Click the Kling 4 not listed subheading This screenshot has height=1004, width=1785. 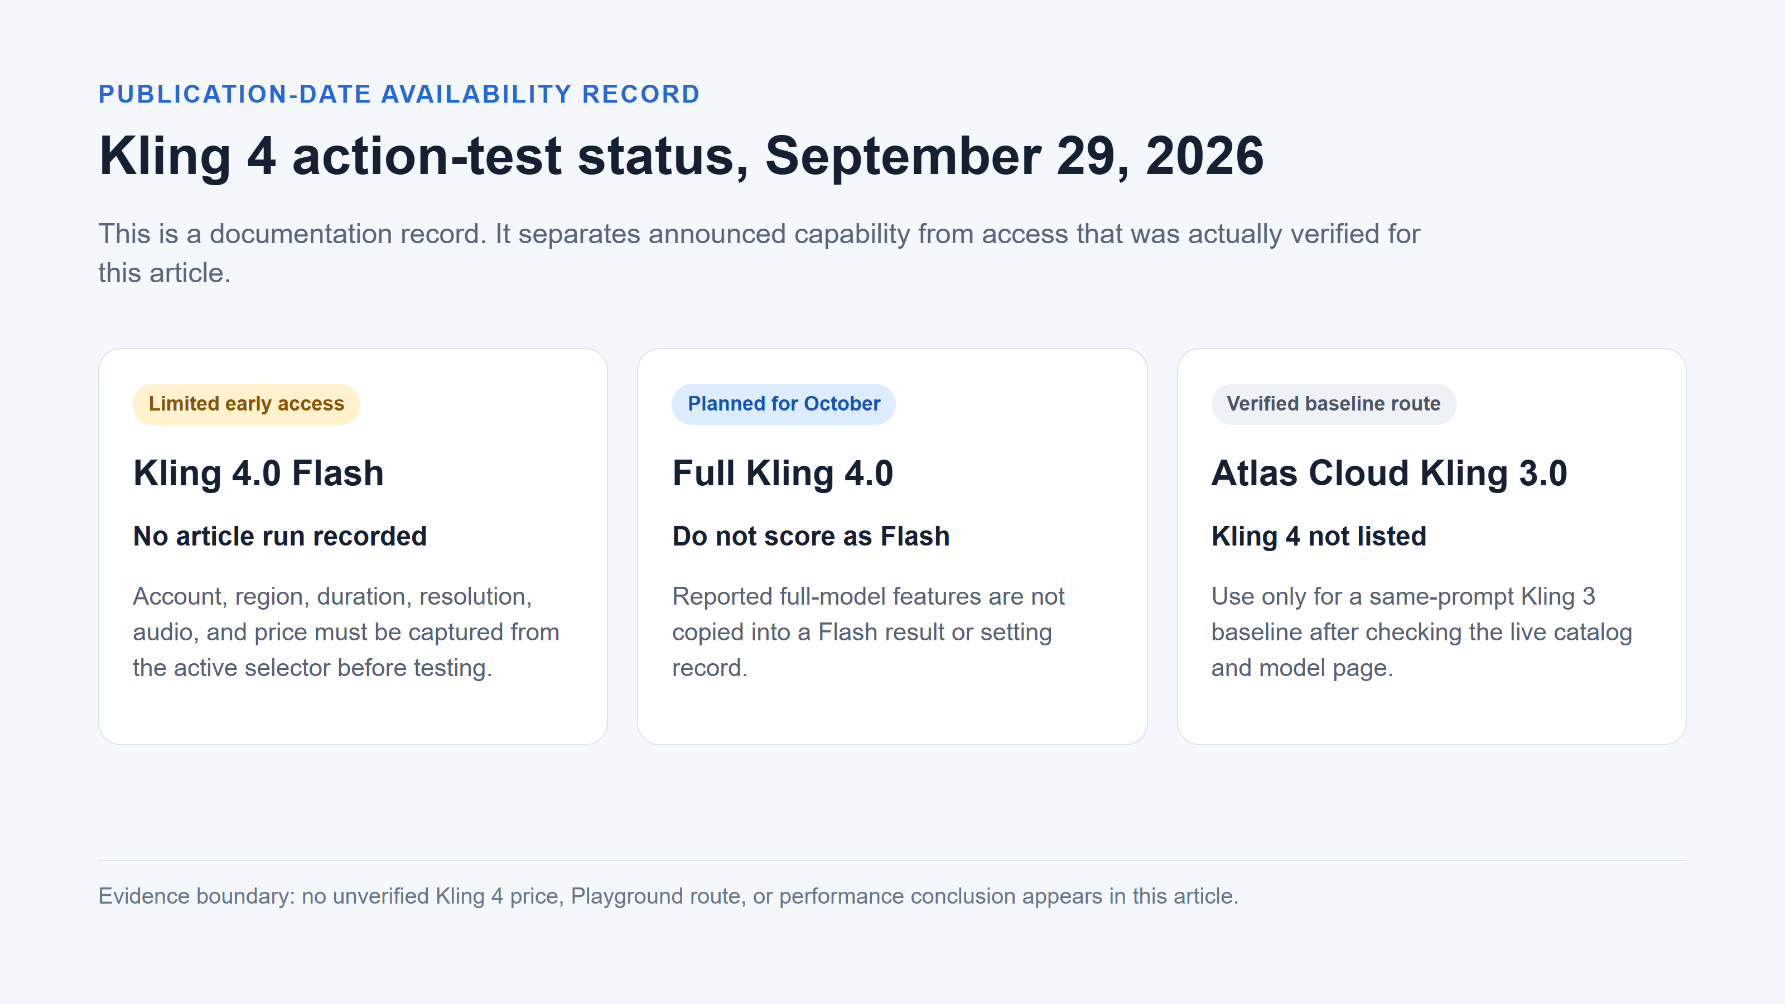pyautogui.click(x=1319, y=536)
